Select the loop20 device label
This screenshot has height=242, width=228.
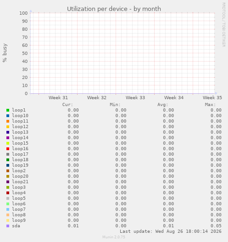(x=20, y=176)
